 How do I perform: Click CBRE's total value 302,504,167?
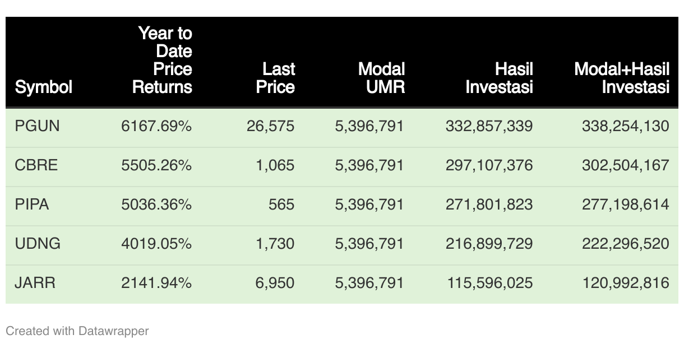(x=626, y=165)
